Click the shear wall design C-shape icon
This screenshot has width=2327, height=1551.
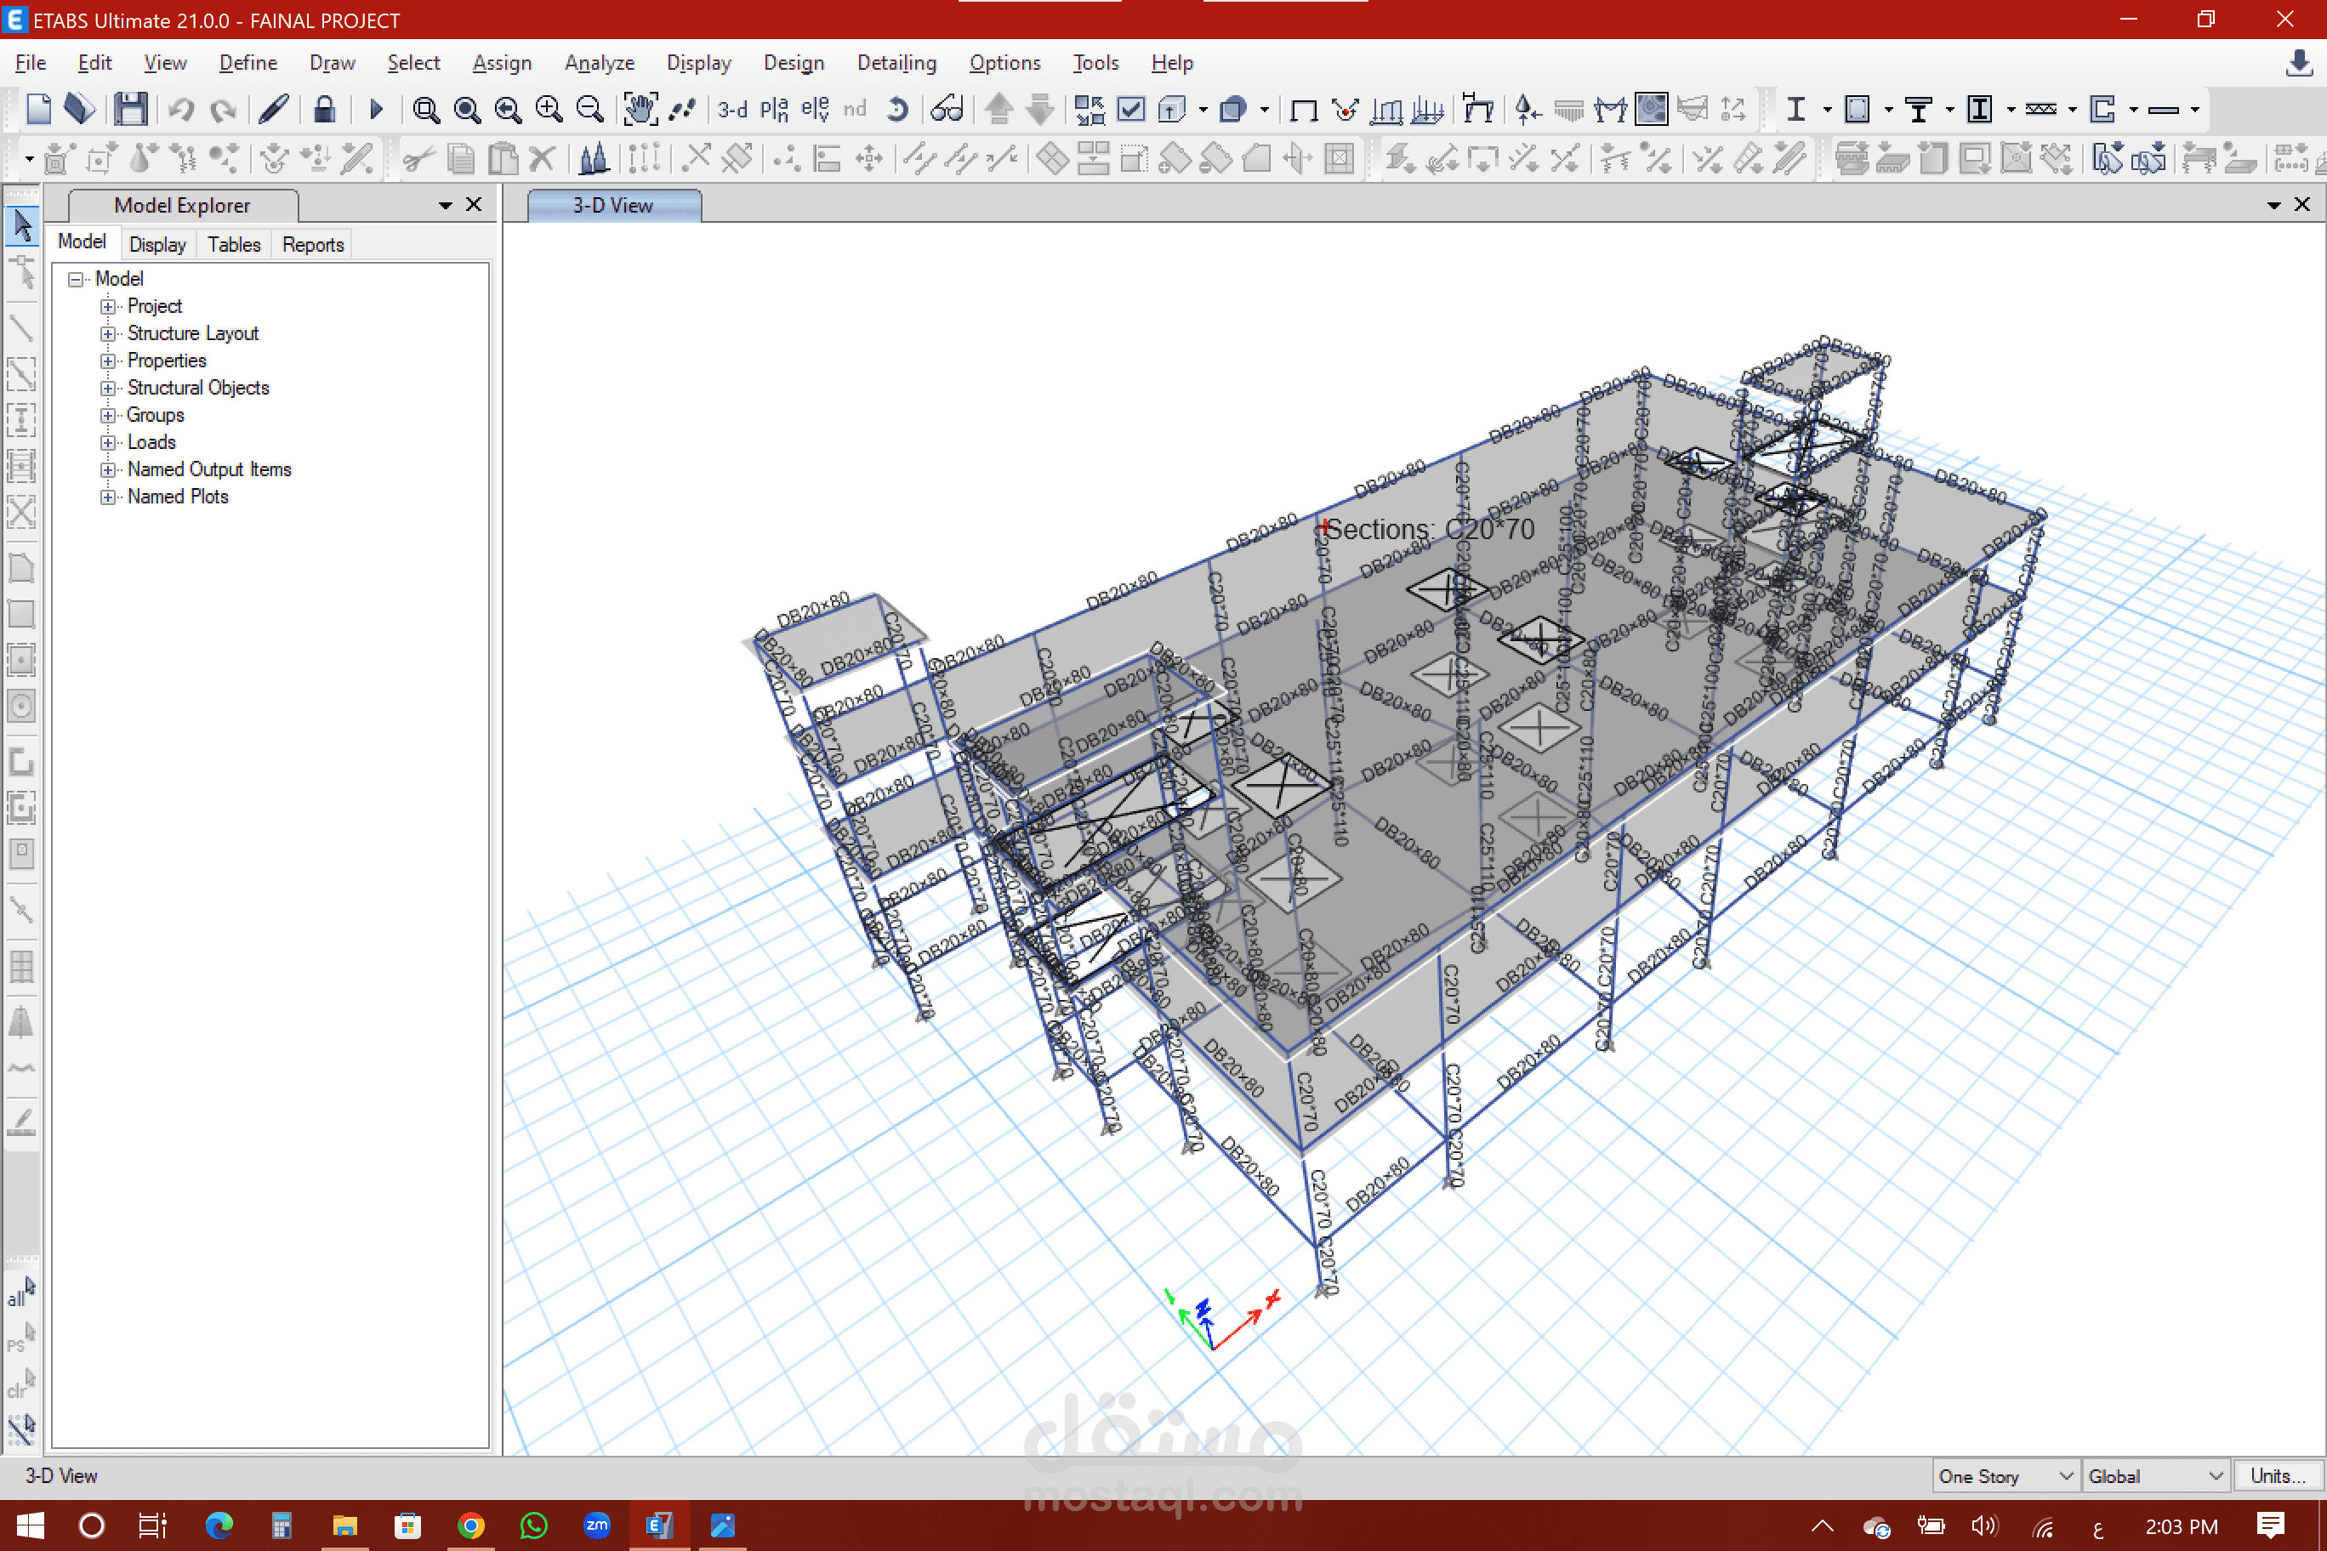[2102, 109]
